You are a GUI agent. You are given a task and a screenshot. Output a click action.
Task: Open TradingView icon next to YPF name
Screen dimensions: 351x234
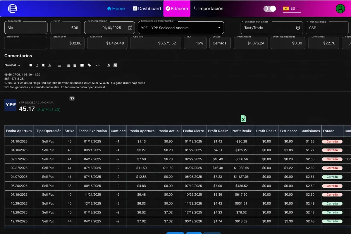72,99
